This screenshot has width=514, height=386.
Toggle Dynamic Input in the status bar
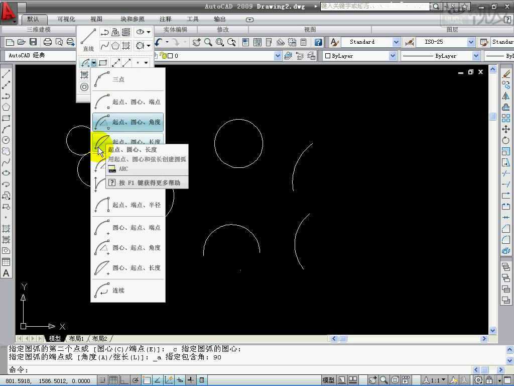180,380
